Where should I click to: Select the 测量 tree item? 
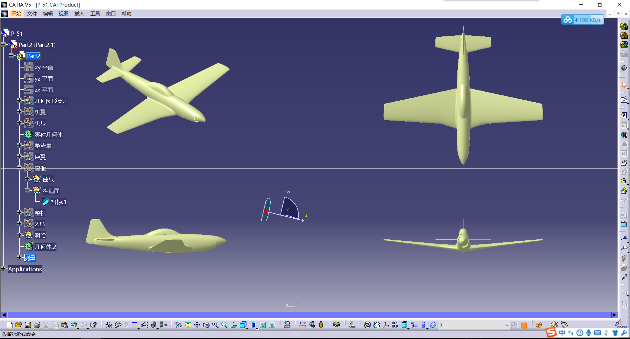click(30, 258)
